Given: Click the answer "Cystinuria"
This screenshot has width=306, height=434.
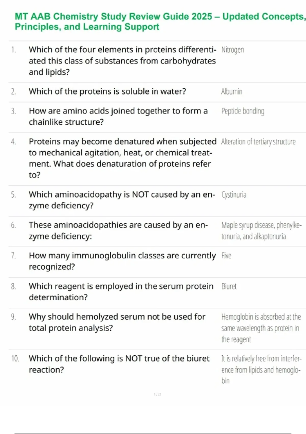Looking at the screenshot, I should pos(234,195).
